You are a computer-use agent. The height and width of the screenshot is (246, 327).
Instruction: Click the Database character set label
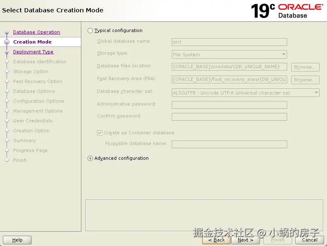[125, 91]
